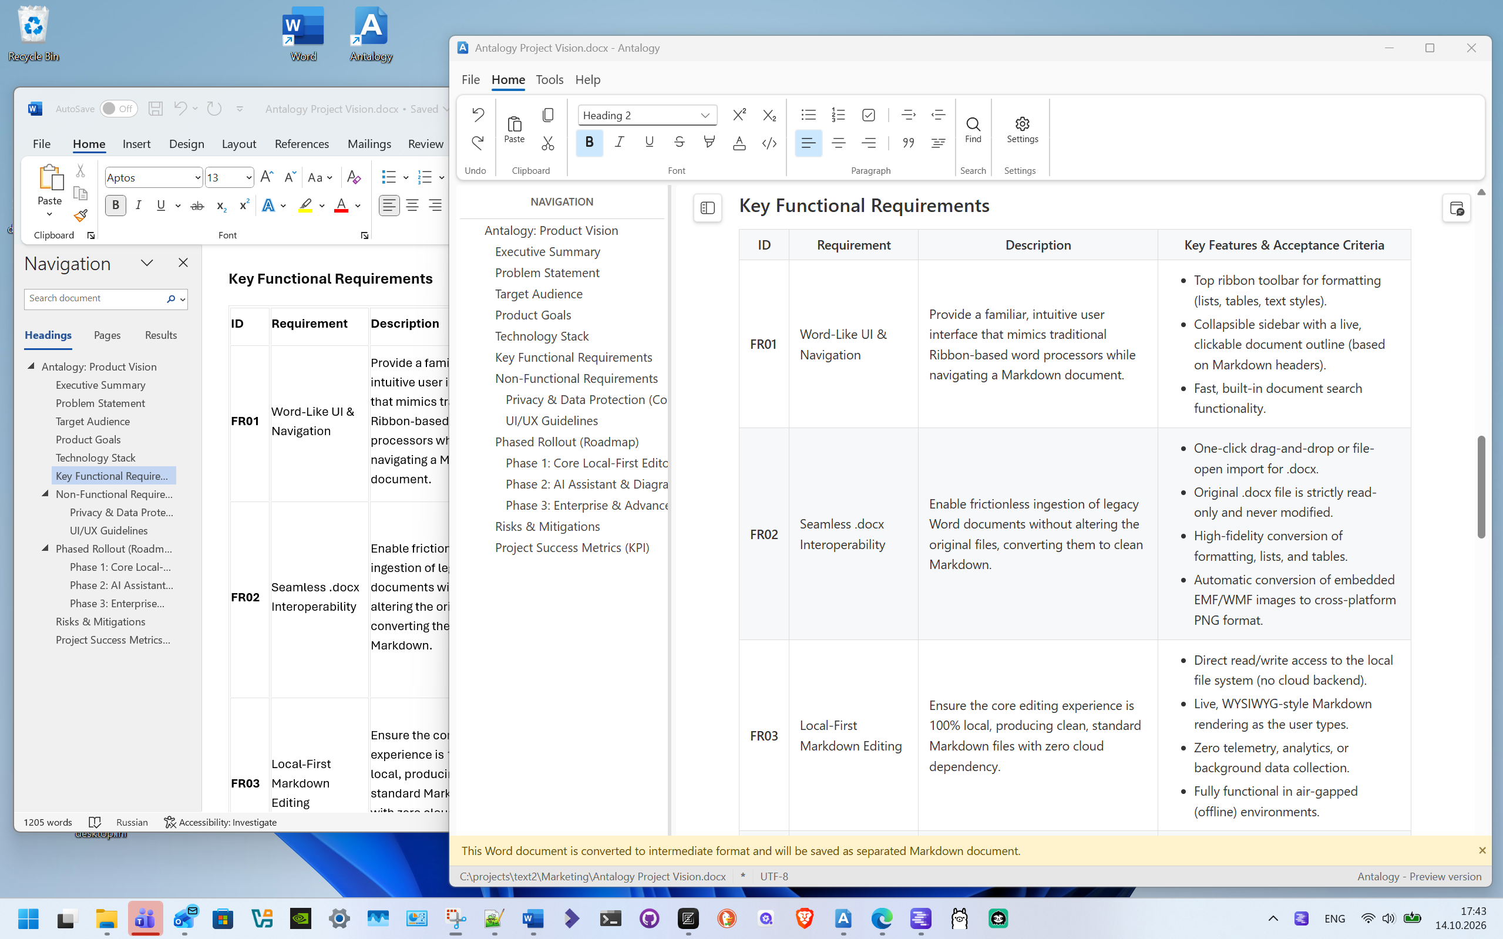Go to Technology Stack in Antalogy navigation

[542, 336]
